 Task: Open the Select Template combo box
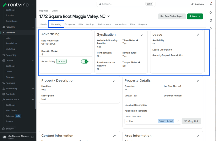[x=153, y=121]
